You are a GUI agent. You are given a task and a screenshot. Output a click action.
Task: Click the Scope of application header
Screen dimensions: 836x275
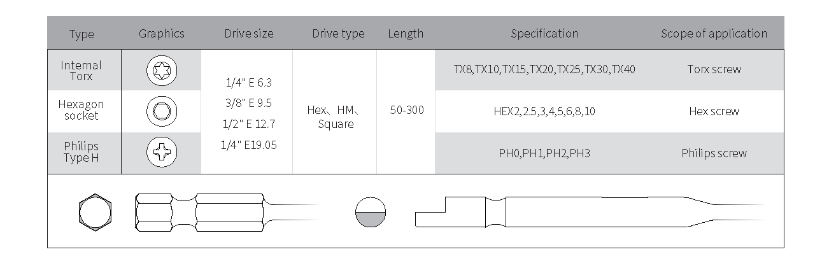(x=714, y=34)
